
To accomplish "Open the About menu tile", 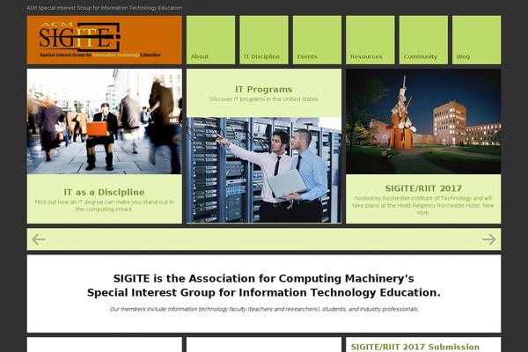I will (211, 40).
